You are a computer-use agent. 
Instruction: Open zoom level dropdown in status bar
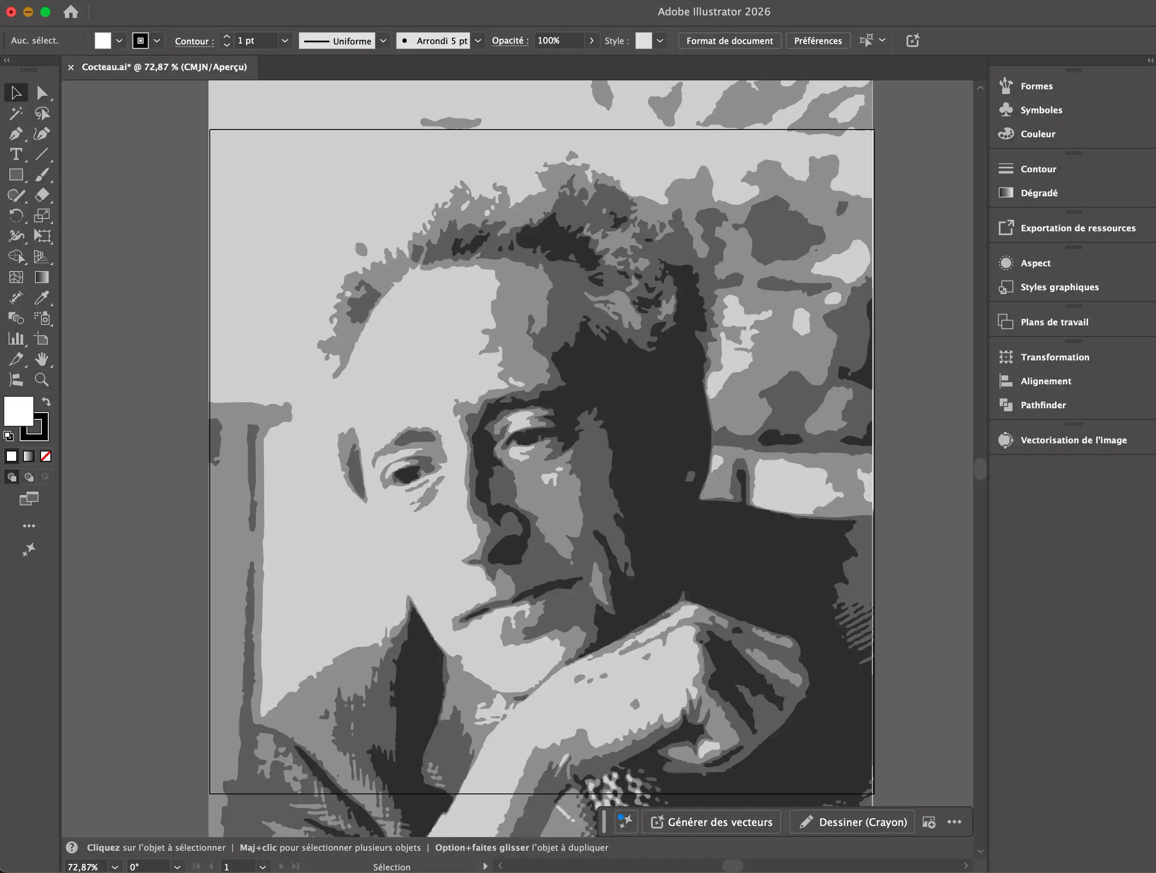click(115, 867)
